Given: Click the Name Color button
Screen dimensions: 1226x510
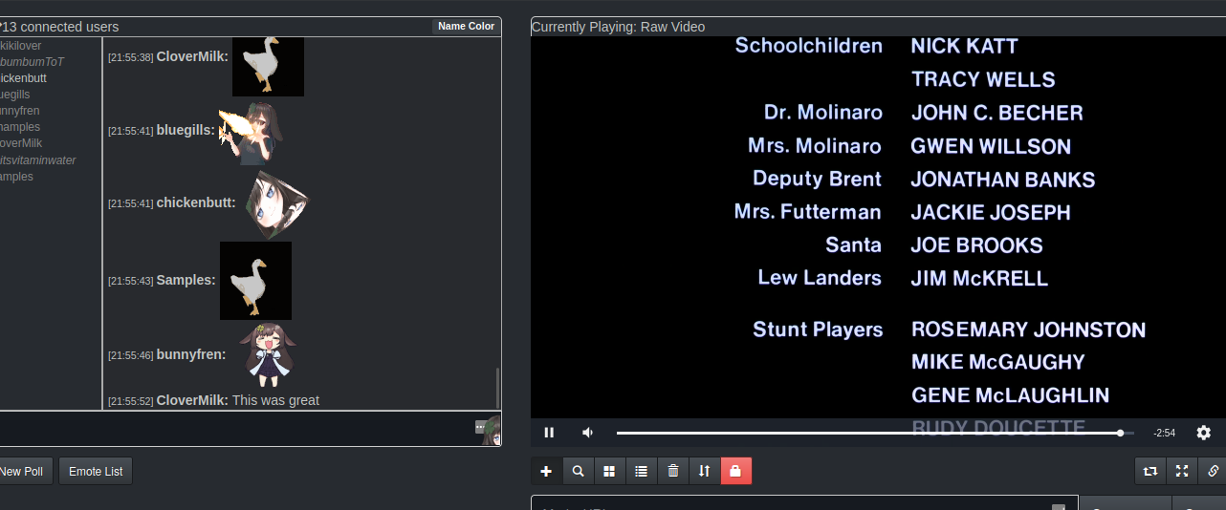Looking at the screenshot, I should click(466, 26).
